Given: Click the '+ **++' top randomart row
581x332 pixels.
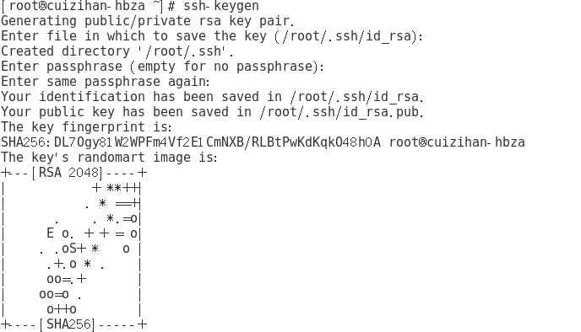Looking at the screenshot, I should click(116, 188).
